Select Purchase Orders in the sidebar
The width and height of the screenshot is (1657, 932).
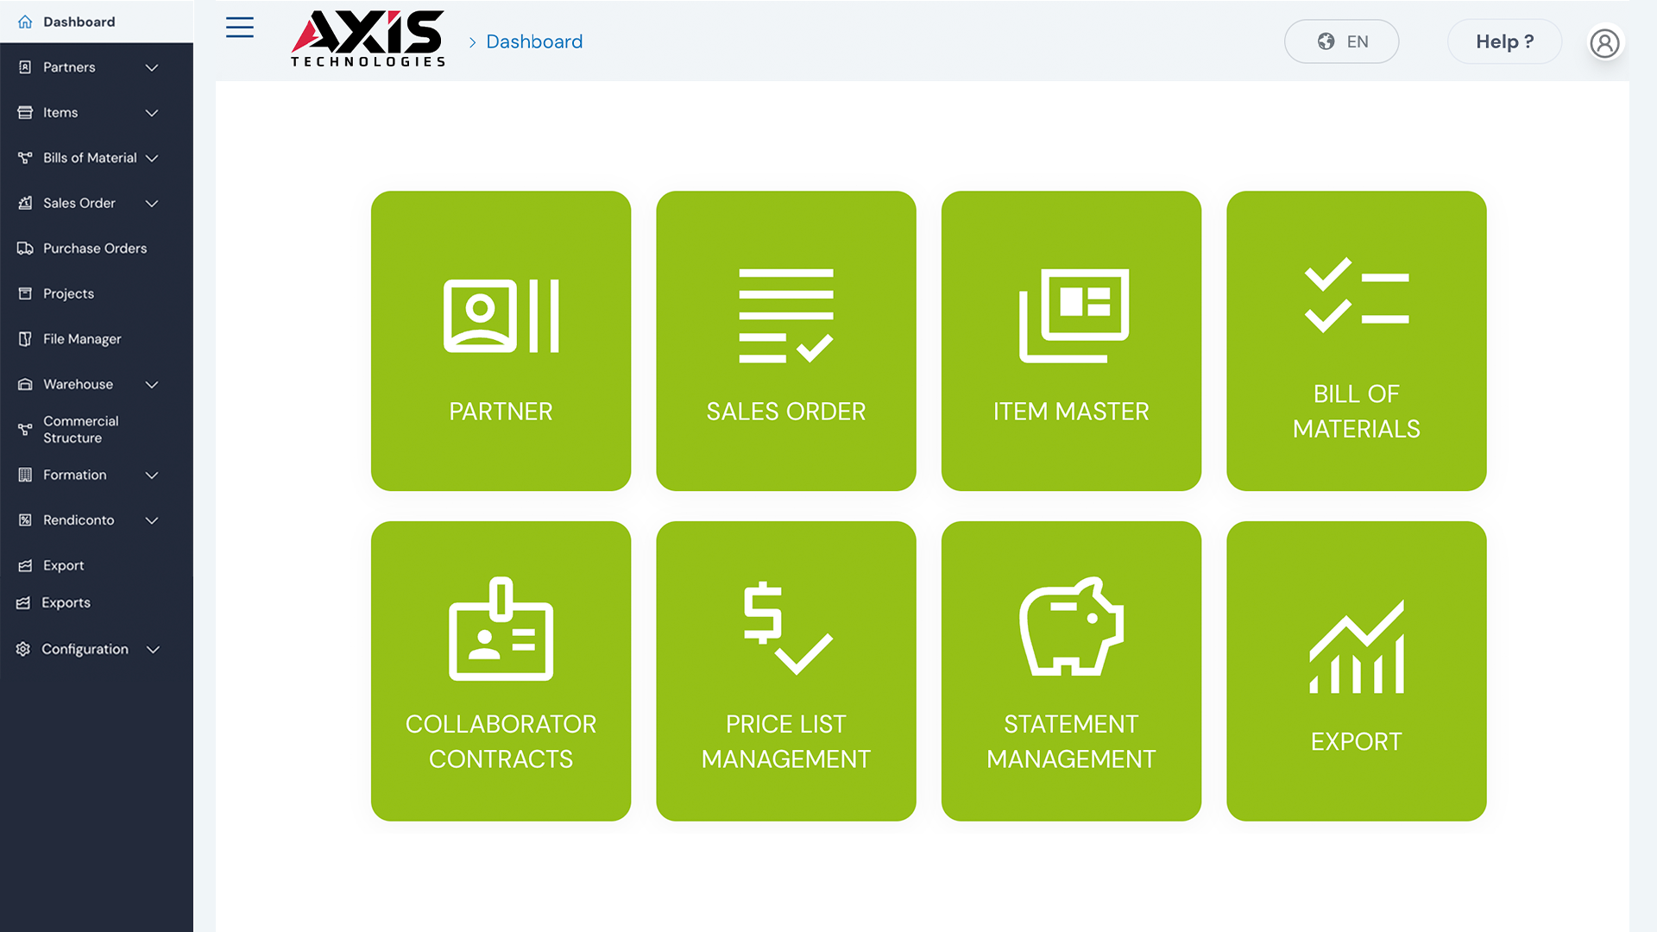coord(95,249)
